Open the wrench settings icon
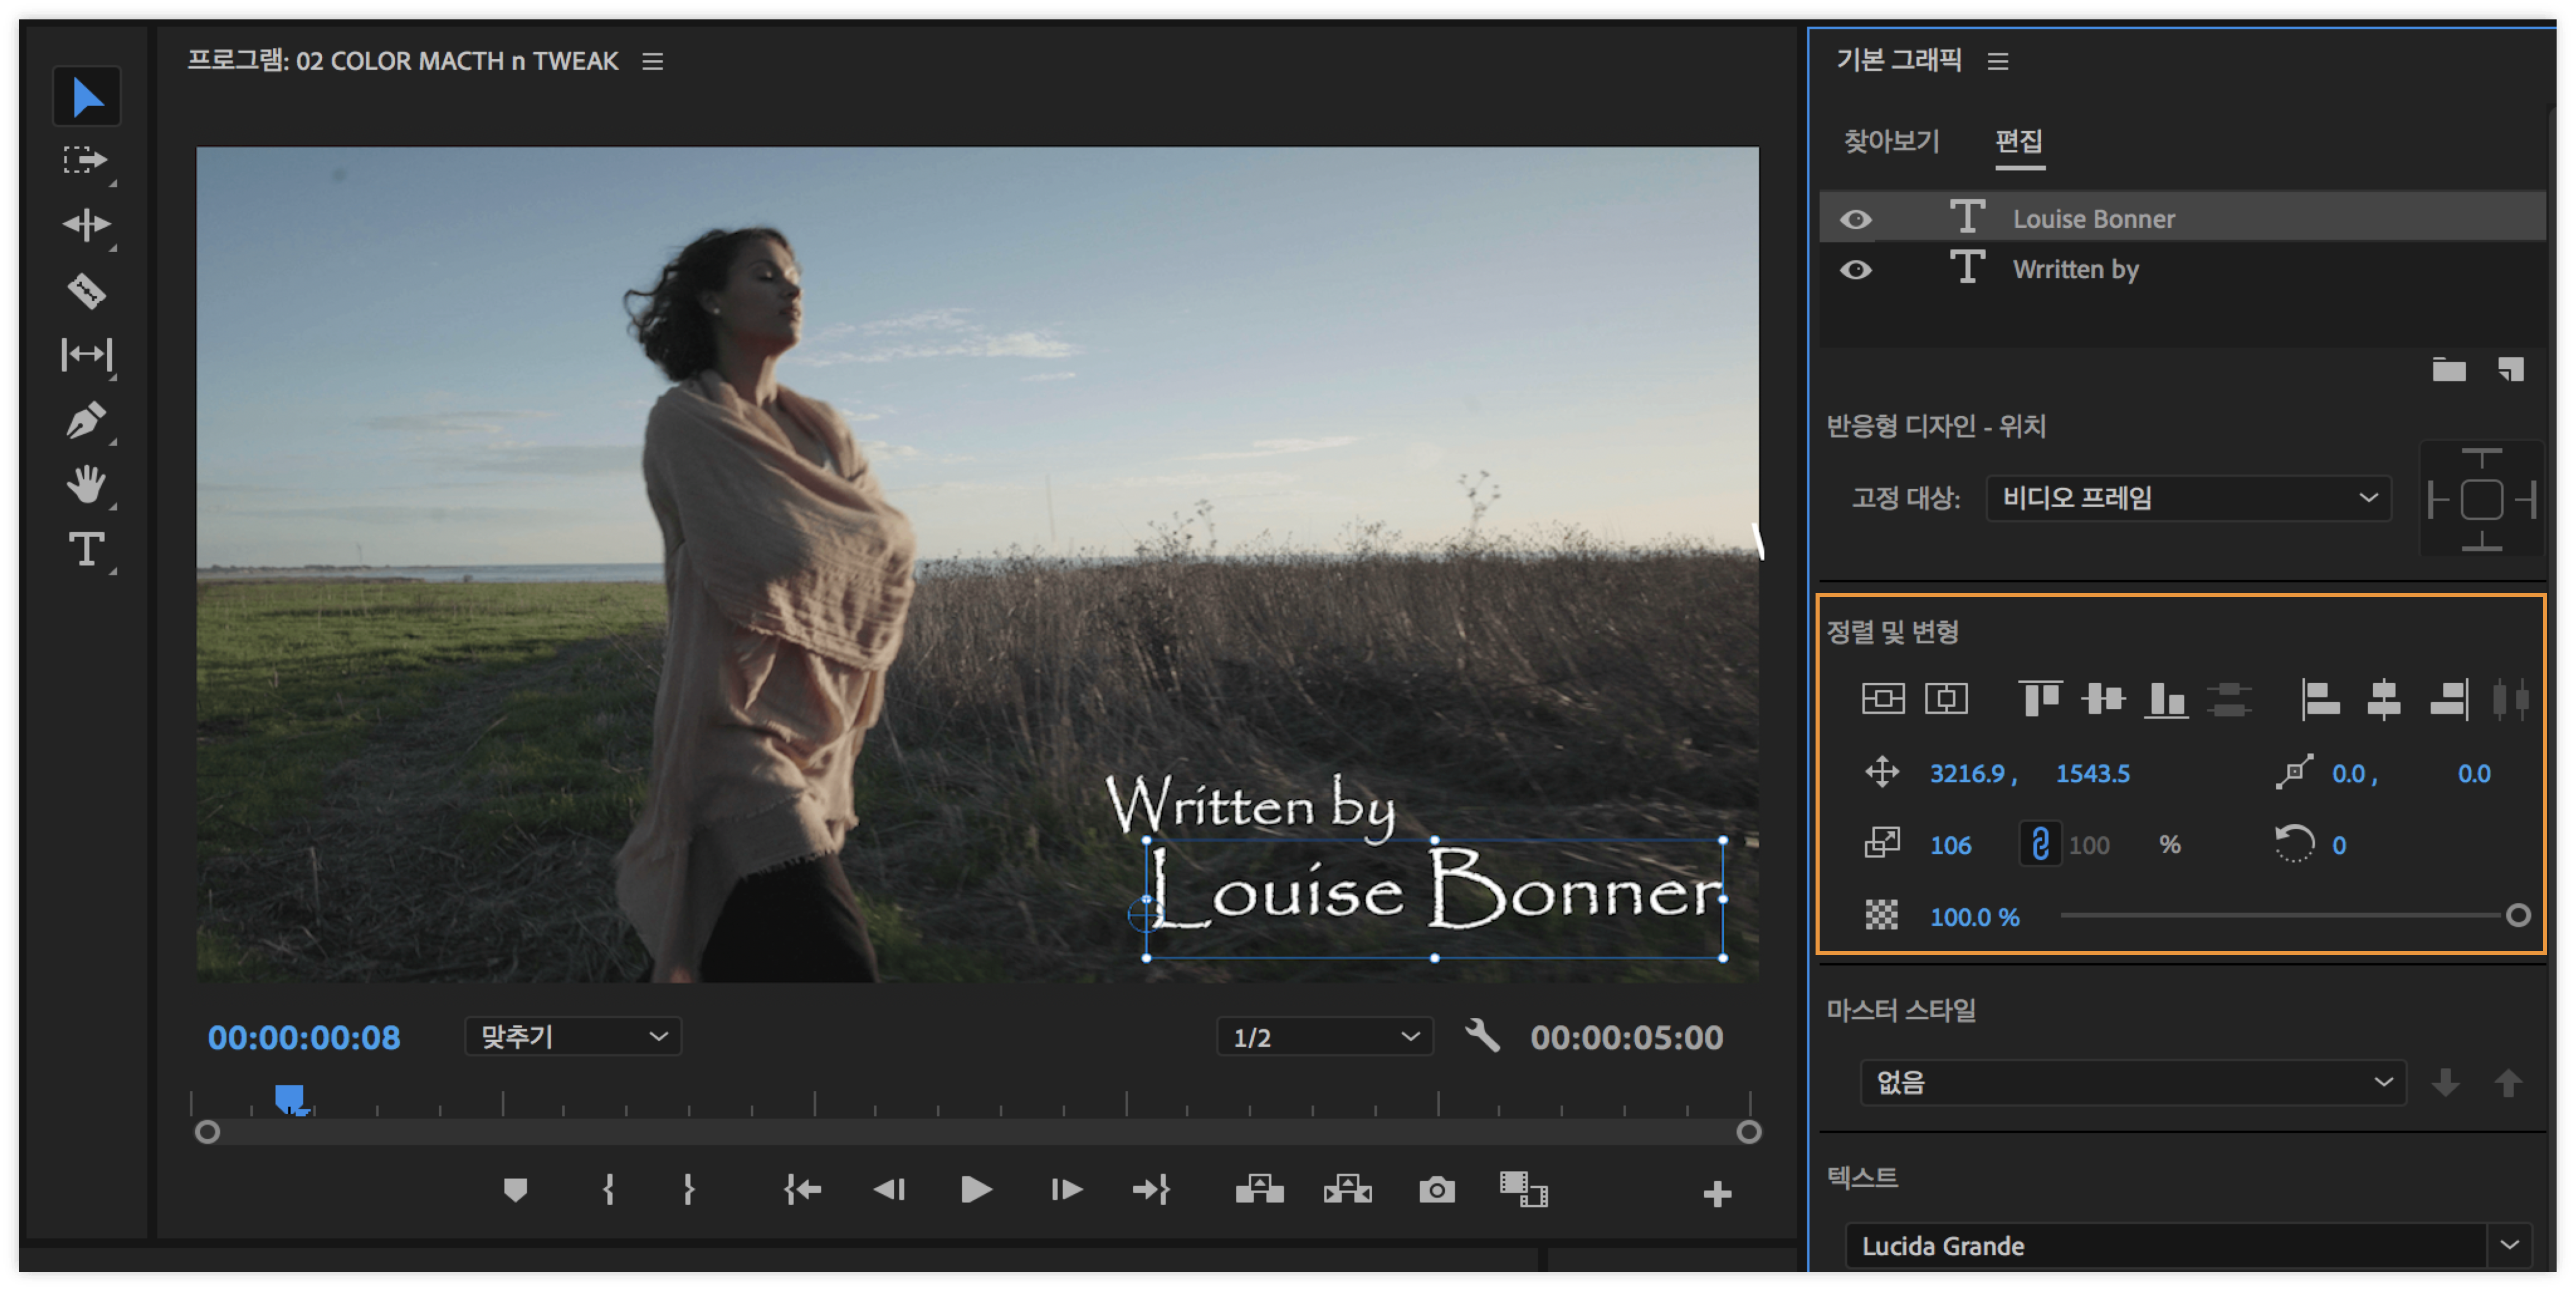Viewport: 2576px width, 1292px height. [1482, 1036]
